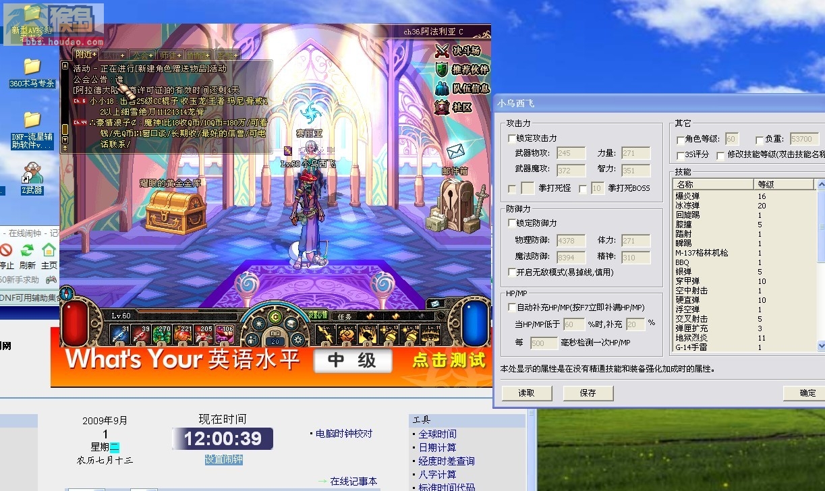Sort skills by the 等级 column header
This screenshot has height=491, width=825.
point(785,184)
